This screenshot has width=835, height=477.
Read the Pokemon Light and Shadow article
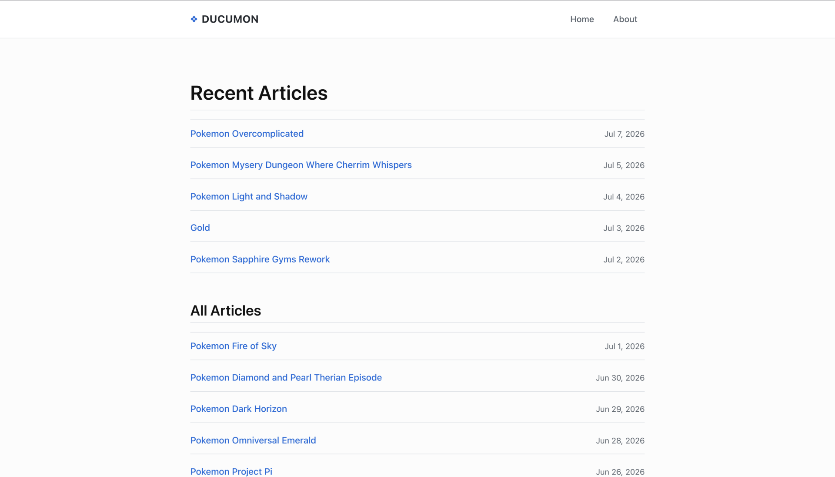tap(249, 196)
